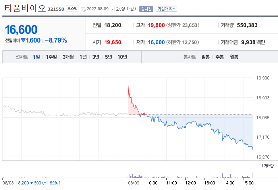Open the 주봉 candle chart
The height and width of the screenshot is (190, 278).
(220, 57)
